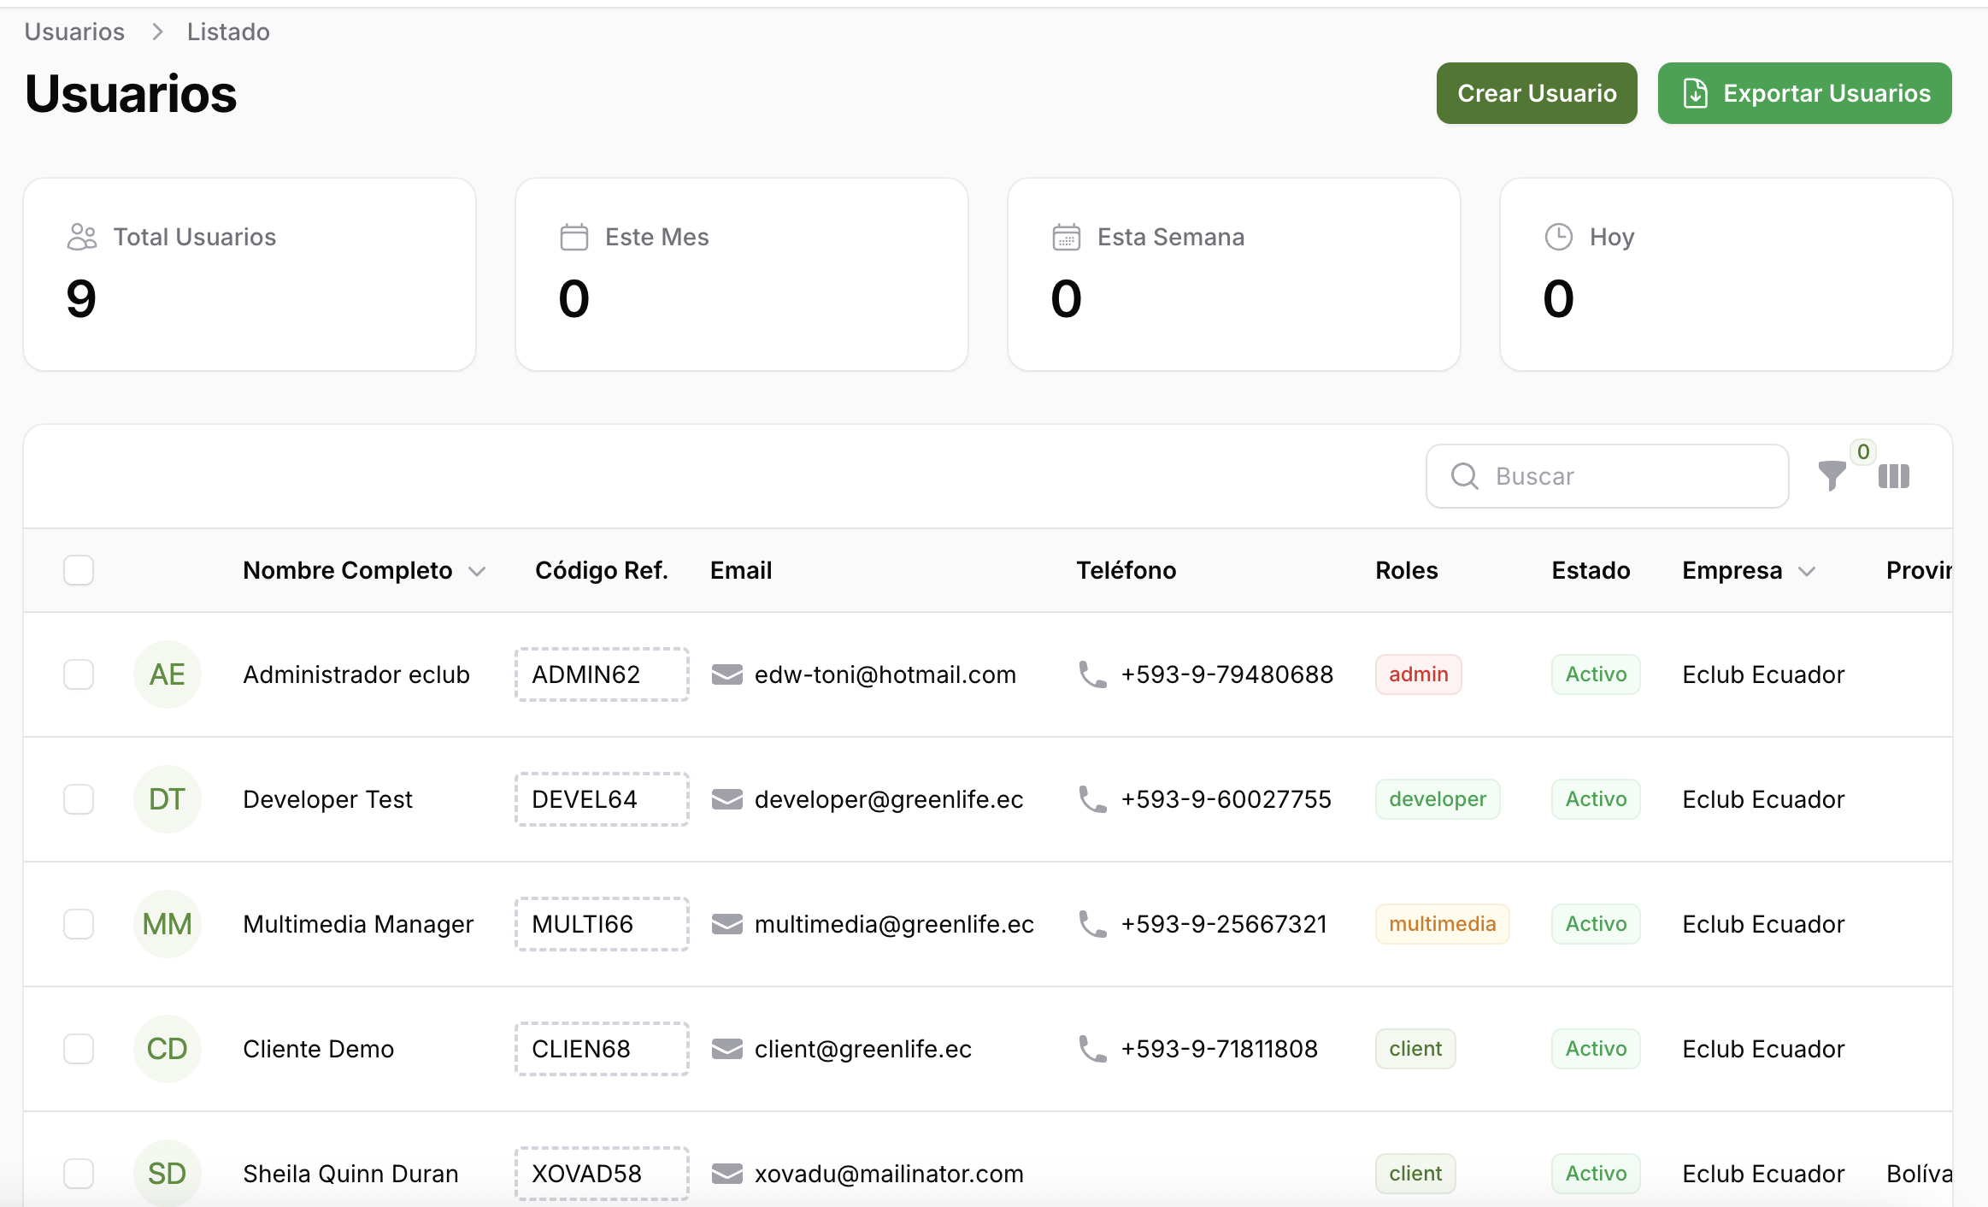This screenshot has height=1207, width=1988.
Task: Go to Usuarios breadcrumb link
Action: click(x=74, y=32)
